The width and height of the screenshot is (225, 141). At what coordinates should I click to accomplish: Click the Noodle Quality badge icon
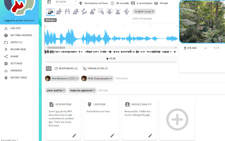tap(127, 104)
